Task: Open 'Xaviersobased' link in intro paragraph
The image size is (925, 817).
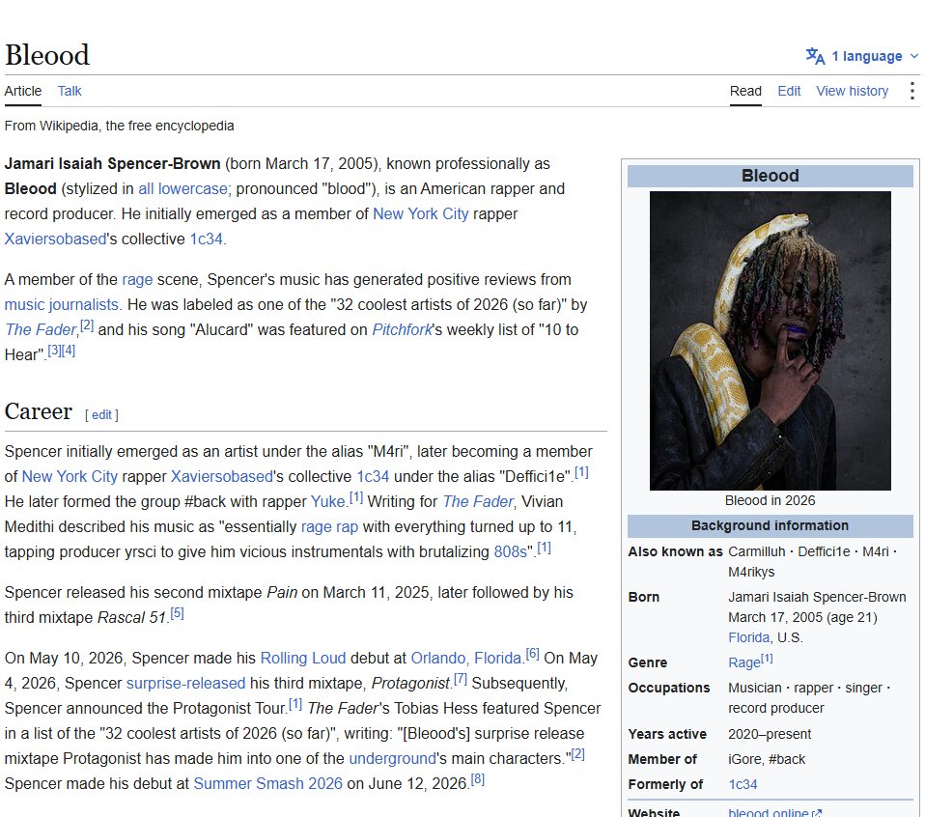Action: click(x=55, y=239)
